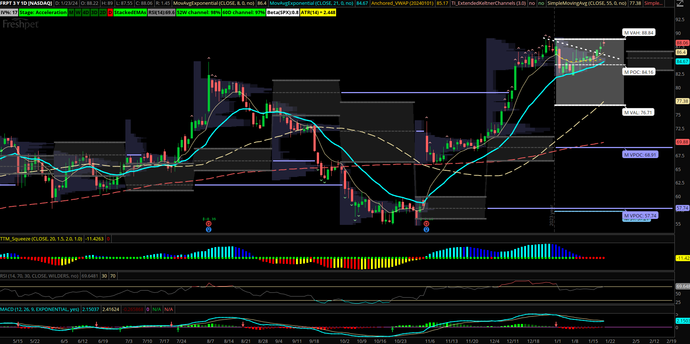Click the M VAL: 76.71 chart bubble
This screenshot has width=690, height=344.
638,112
